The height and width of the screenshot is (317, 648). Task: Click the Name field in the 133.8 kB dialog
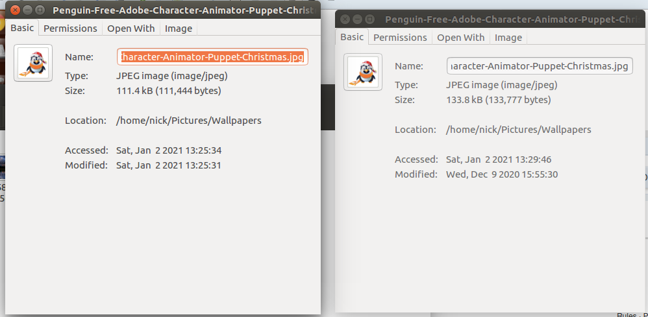540,66
